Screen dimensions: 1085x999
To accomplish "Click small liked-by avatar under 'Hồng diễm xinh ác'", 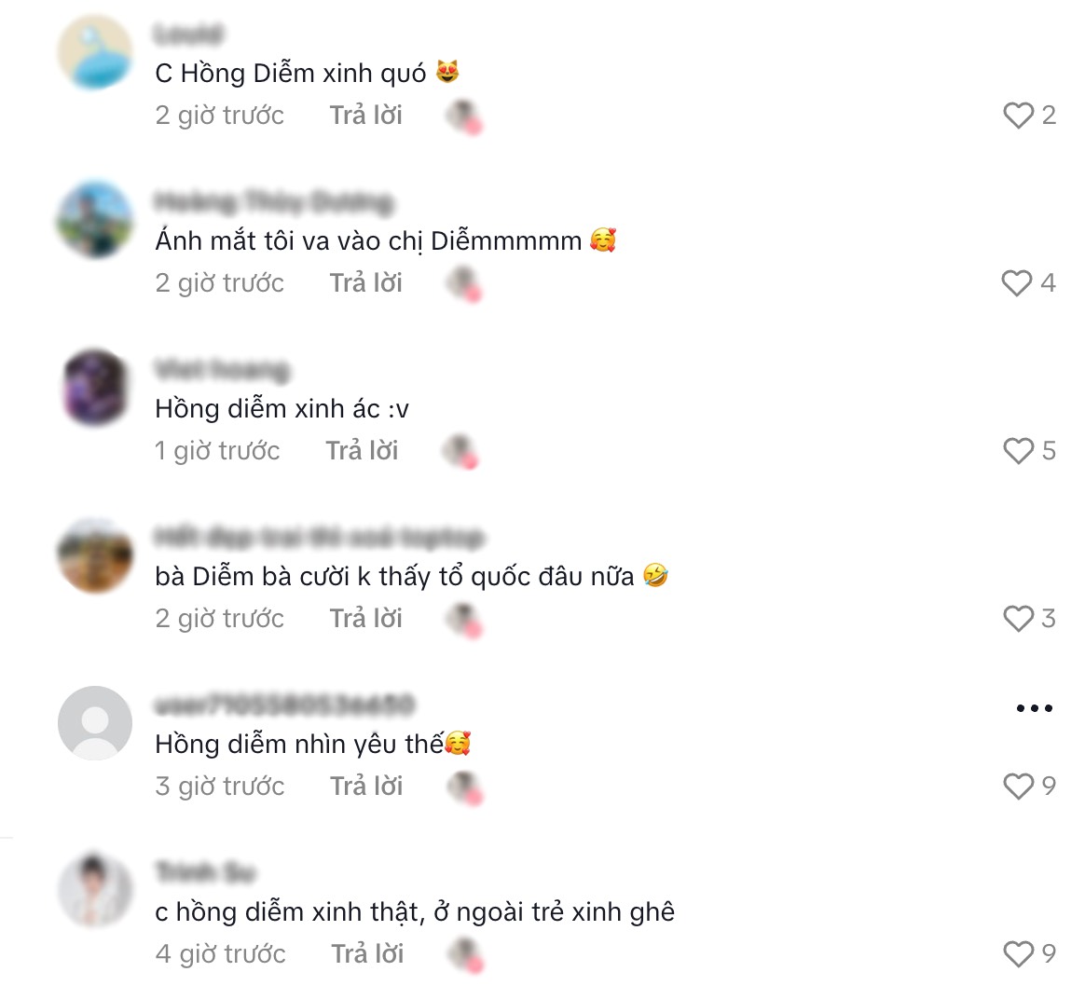I will 460,452.
